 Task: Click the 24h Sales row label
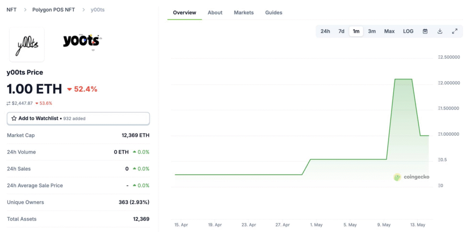(x=19, y=168)
